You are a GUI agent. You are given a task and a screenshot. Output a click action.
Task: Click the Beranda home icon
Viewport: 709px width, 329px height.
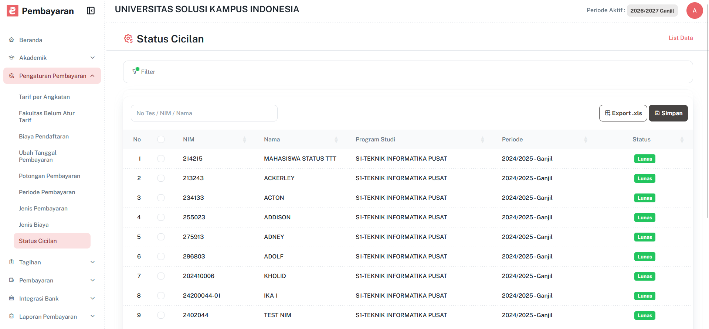pyautogui.click(x=11, y=40)
